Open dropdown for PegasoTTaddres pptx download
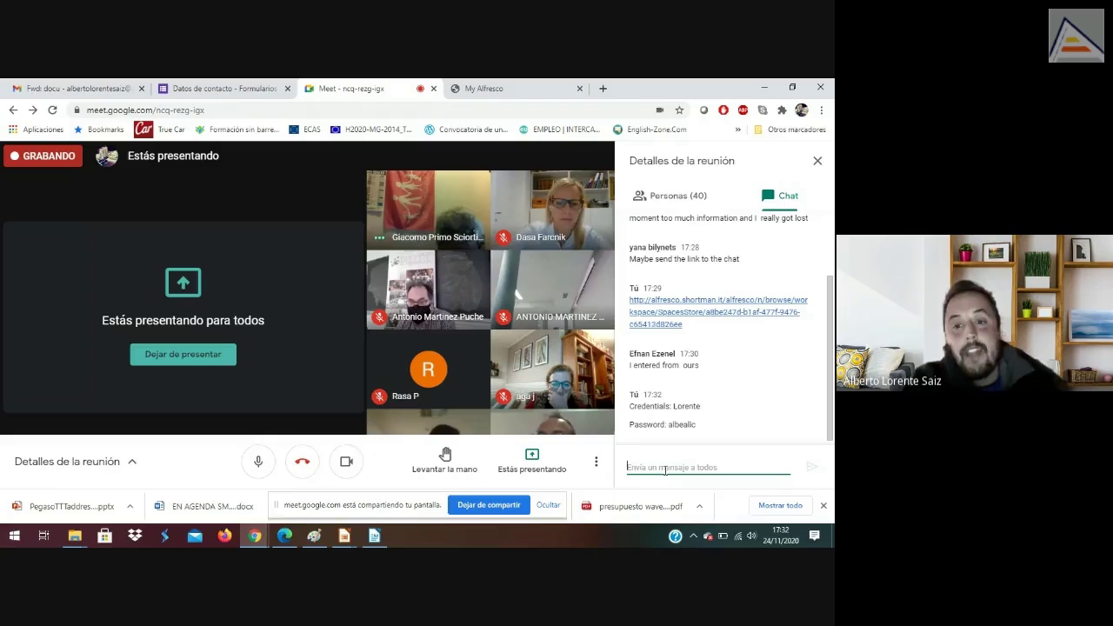Screen dimensions: 1113x626 click(x=130, y=506)
